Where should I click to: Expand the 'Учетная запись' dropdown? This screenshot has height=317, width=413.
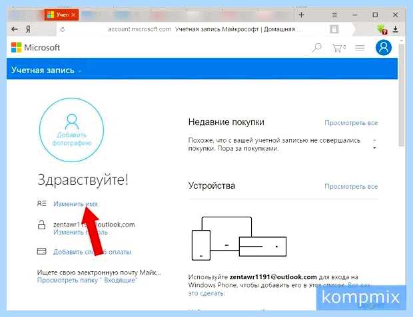tap(45, 70)
